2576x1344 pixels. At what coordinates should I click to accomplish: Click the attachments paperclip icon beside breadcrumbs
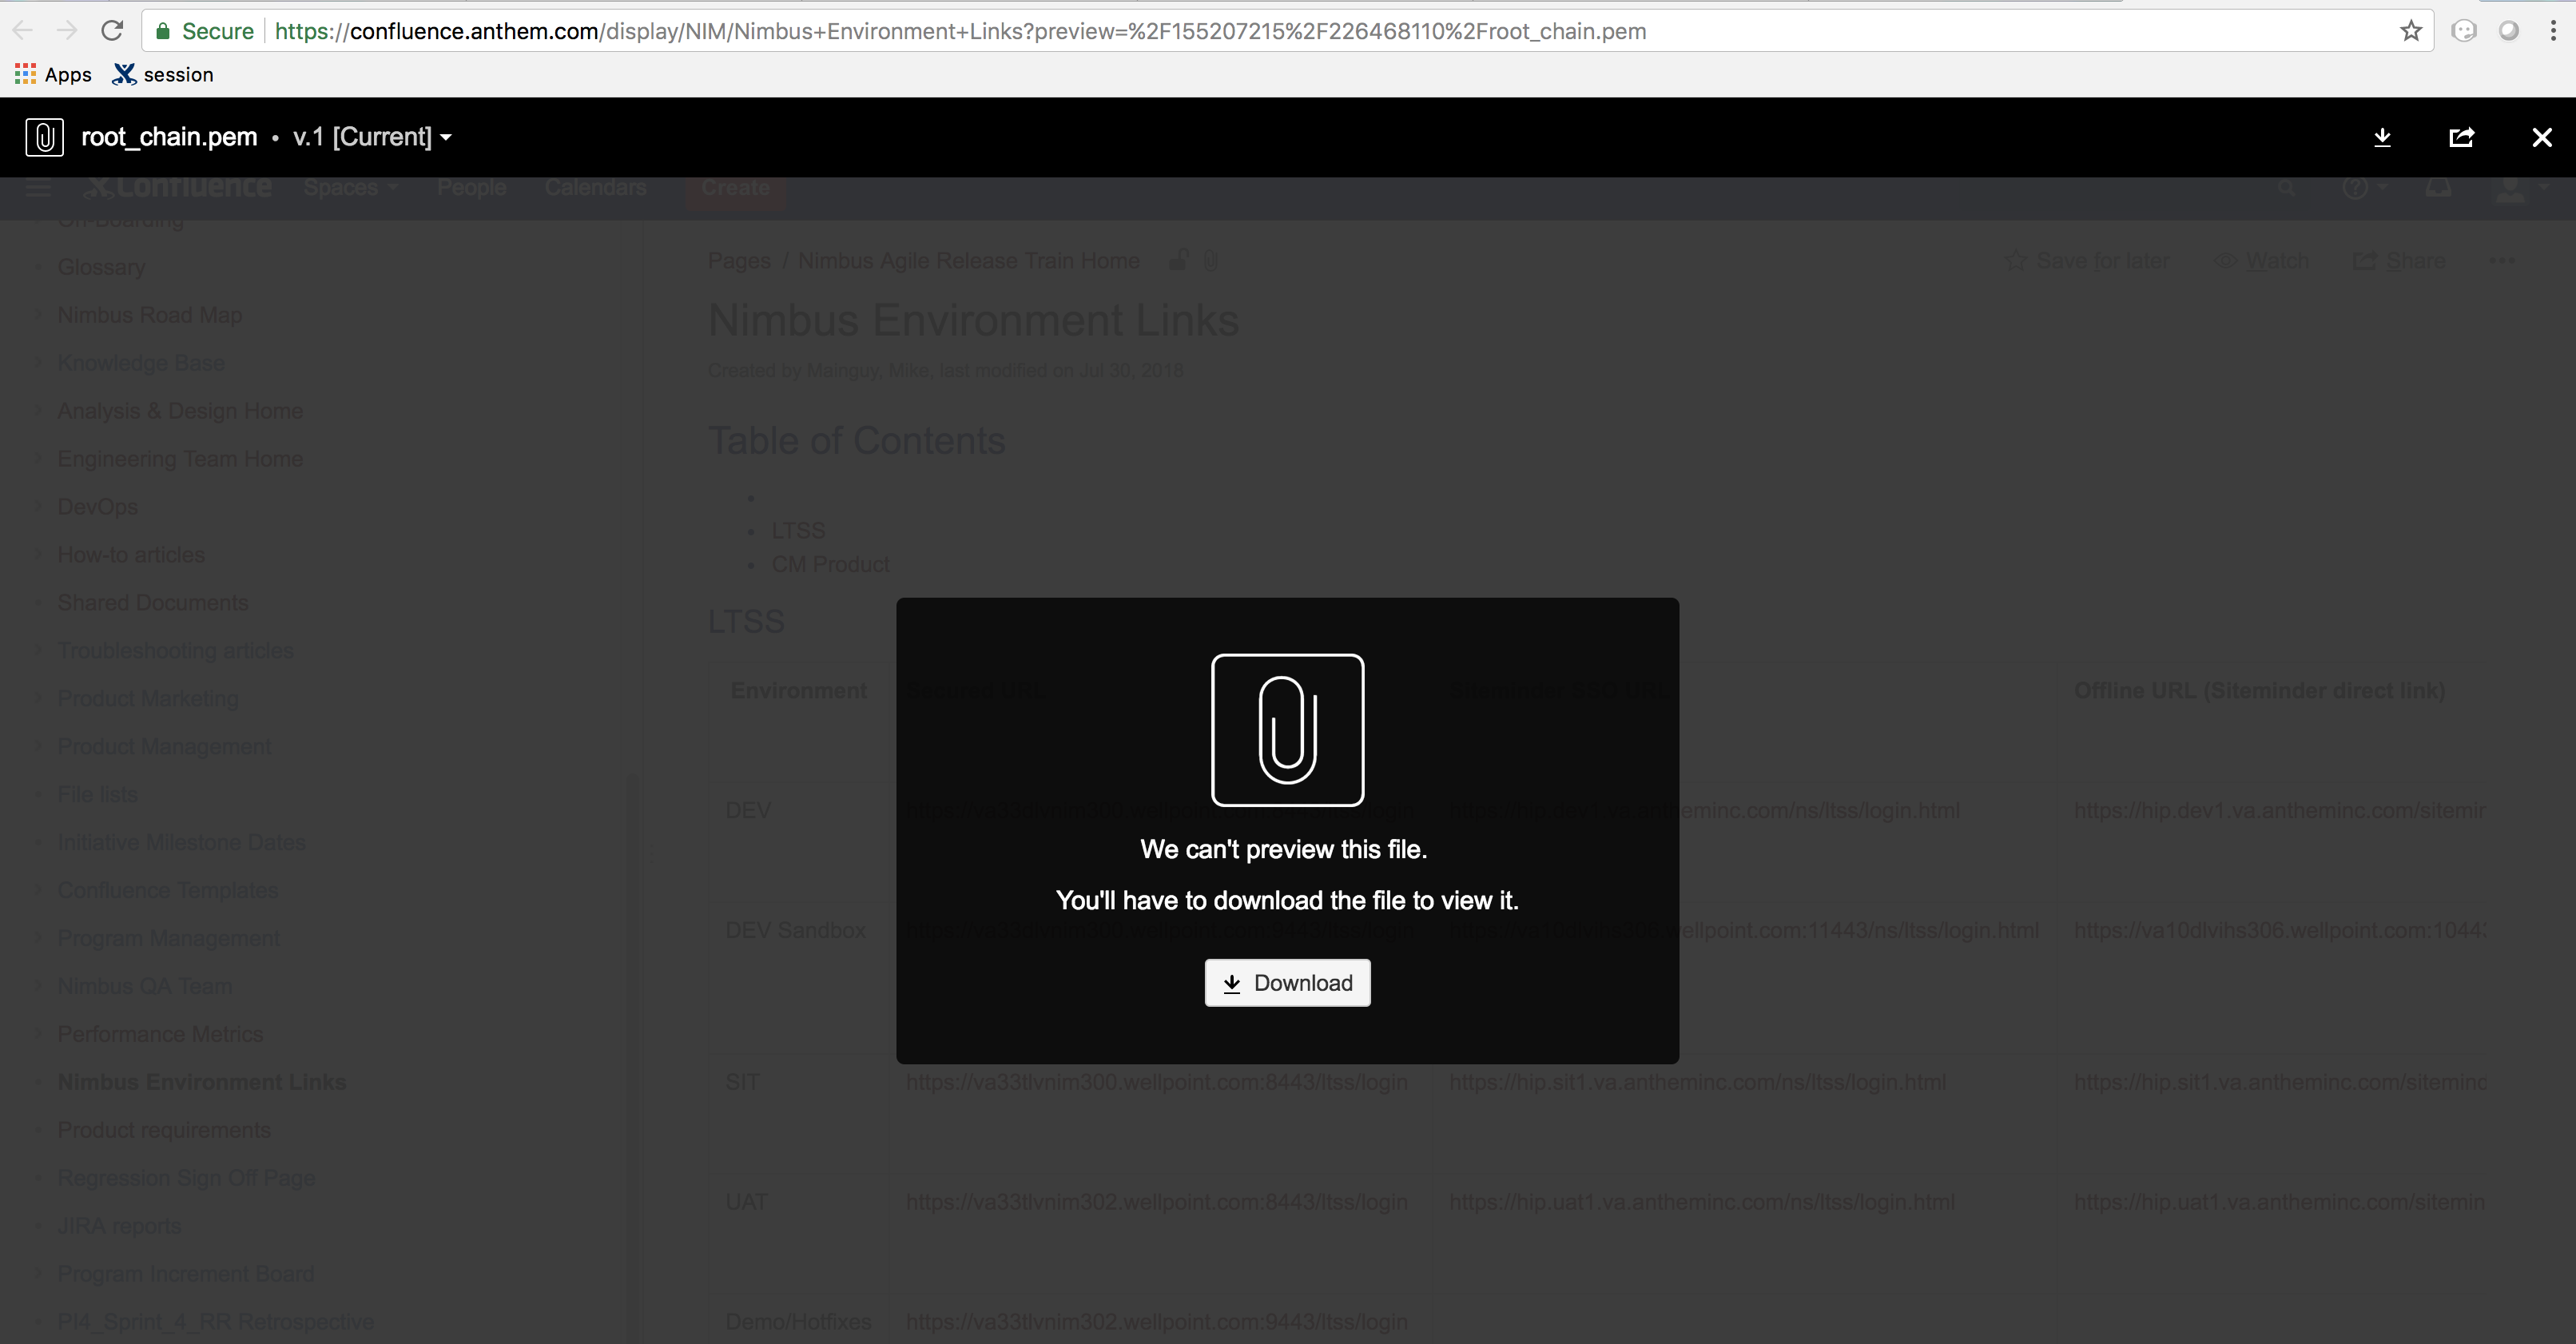click(1210, 261)
